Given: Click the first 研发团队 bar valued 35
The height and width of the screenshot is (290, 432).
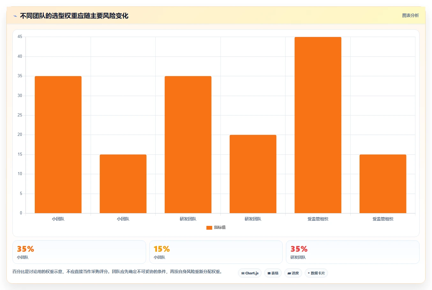Looking at the screenshot, I should pyautogui.click(x=188, y=145).
